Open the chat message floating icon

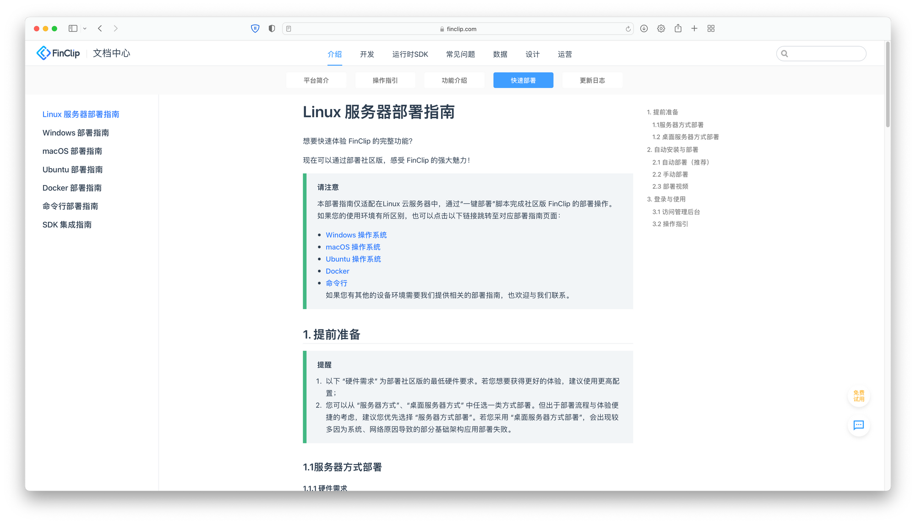(859, 425)
